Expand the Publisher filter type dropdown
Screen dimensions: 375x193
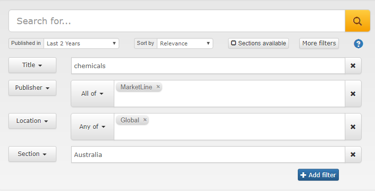tap(32, 88)
